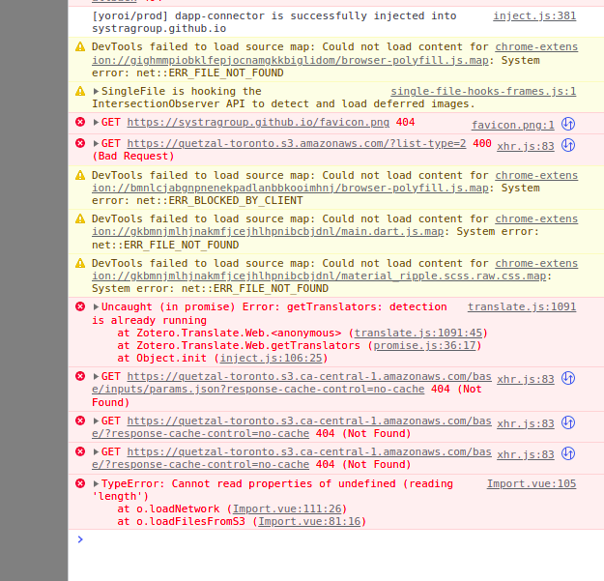Open xhr.js:83 link on the params.json row

point(526,380)
